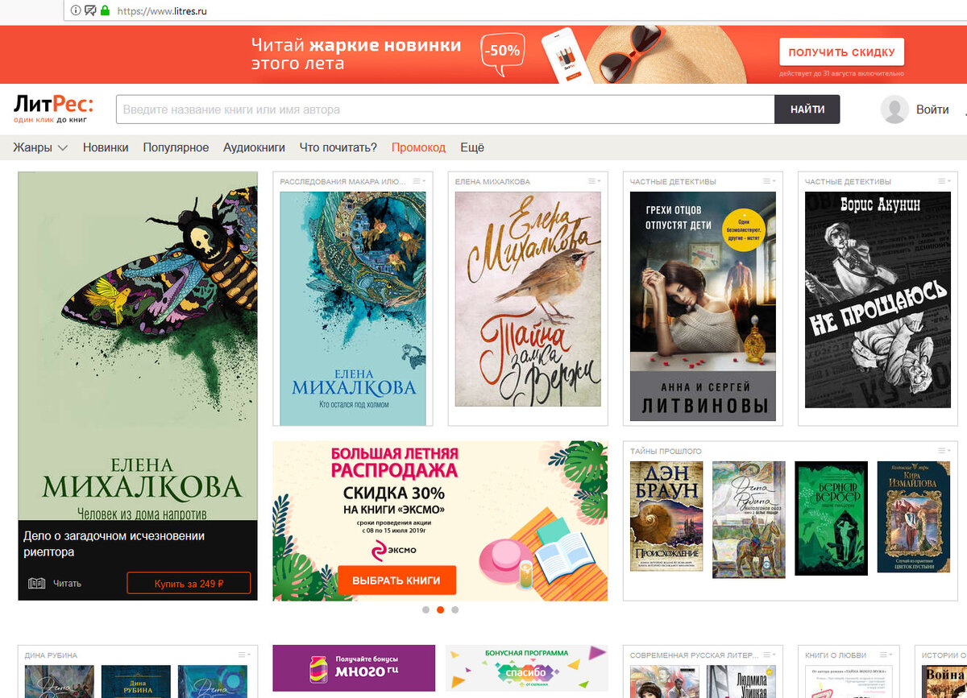This screenshot has height=698, width=967.
Task: Click the Выбрать книги button
Action: click(396, 580)
